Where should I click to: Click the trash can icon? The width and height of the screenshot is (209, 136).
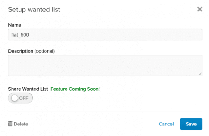pyautogui.click(x=10, y=124)
